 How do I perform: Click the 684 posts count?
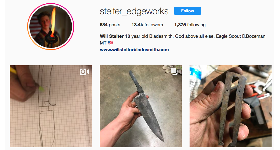pyautogui.click(x=110, y=25)
